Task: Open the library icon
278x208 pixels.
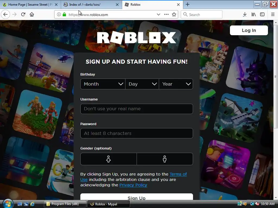Action: tap(254, 15)
